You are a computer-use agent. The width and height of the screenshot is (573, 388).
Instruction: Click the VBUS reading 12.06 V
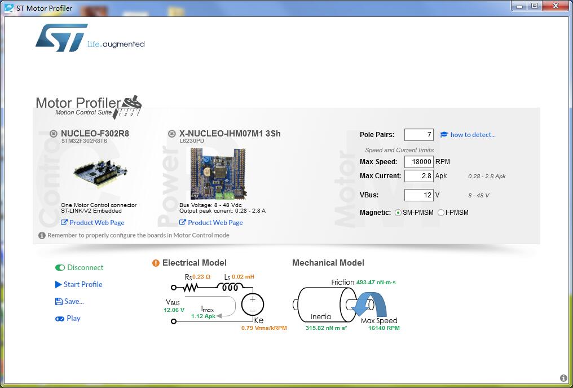click(174, 310)
